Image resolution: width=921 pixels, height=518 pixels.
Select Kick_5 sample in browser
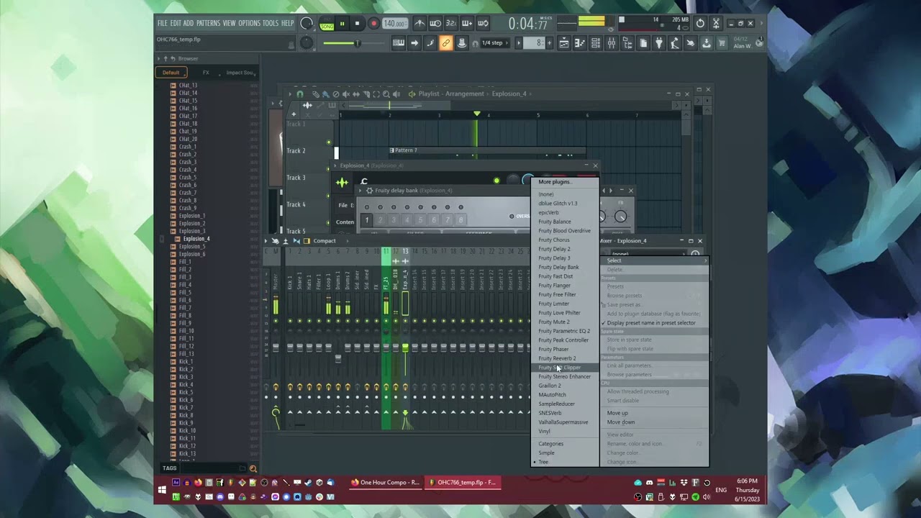[x=186, y=392]
